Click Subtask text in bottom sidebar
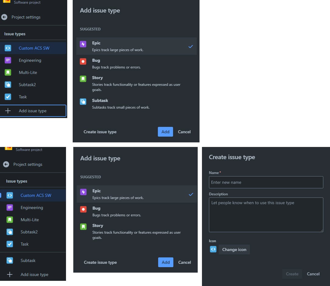Image resolution: width=330 pixels, height=286 pixels. coord(28,260)
